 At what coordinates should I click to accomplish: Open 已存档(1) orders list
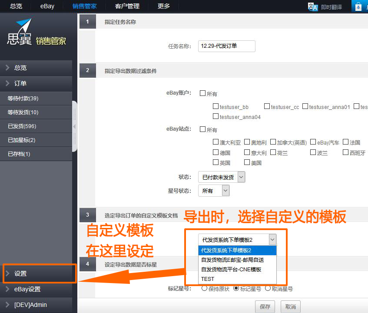coord(36,154)
